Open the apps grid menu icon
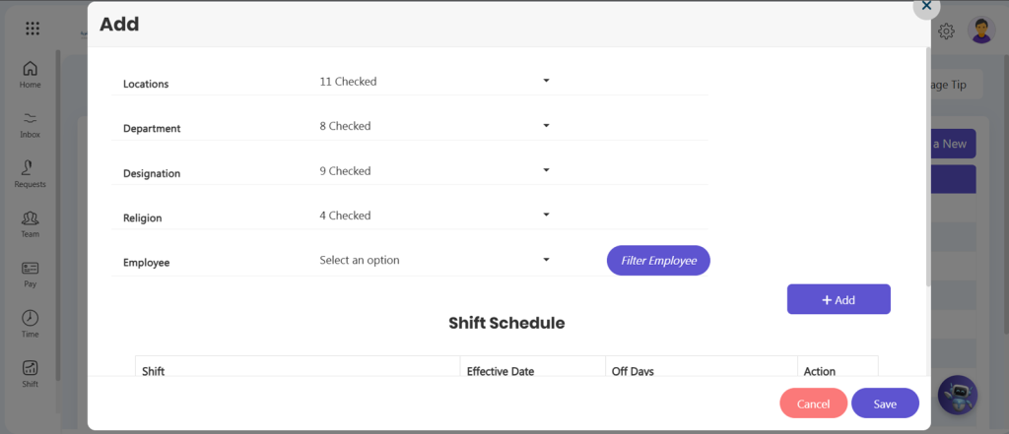 33,29
